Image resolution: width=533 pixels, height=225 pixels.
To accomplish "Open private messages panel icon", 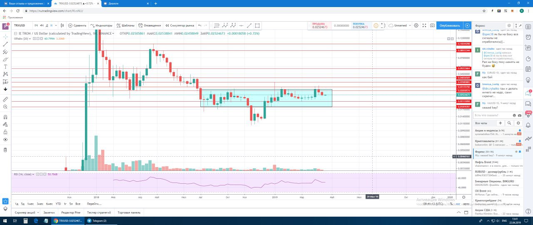I will pyautogui.click(x=528, y=103).
